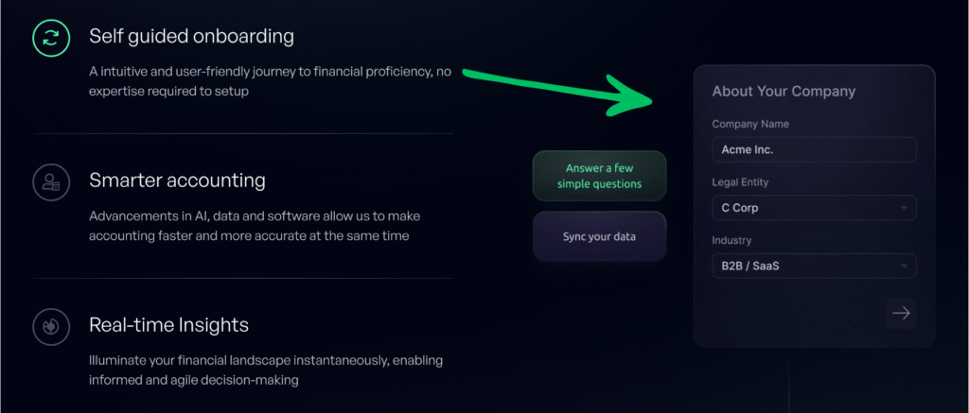Select the "Self guided onboarding" heading
This screenshot has height=413, width=969.
tap(191, 37)
